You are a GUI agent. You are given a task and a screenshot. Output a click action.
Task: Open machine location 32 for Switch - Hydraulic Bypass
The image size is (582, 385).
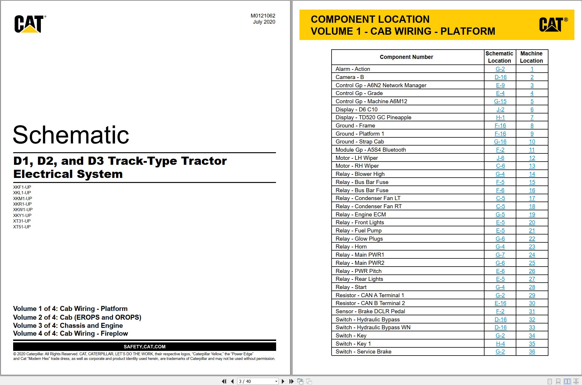click(x=532, y=320)
